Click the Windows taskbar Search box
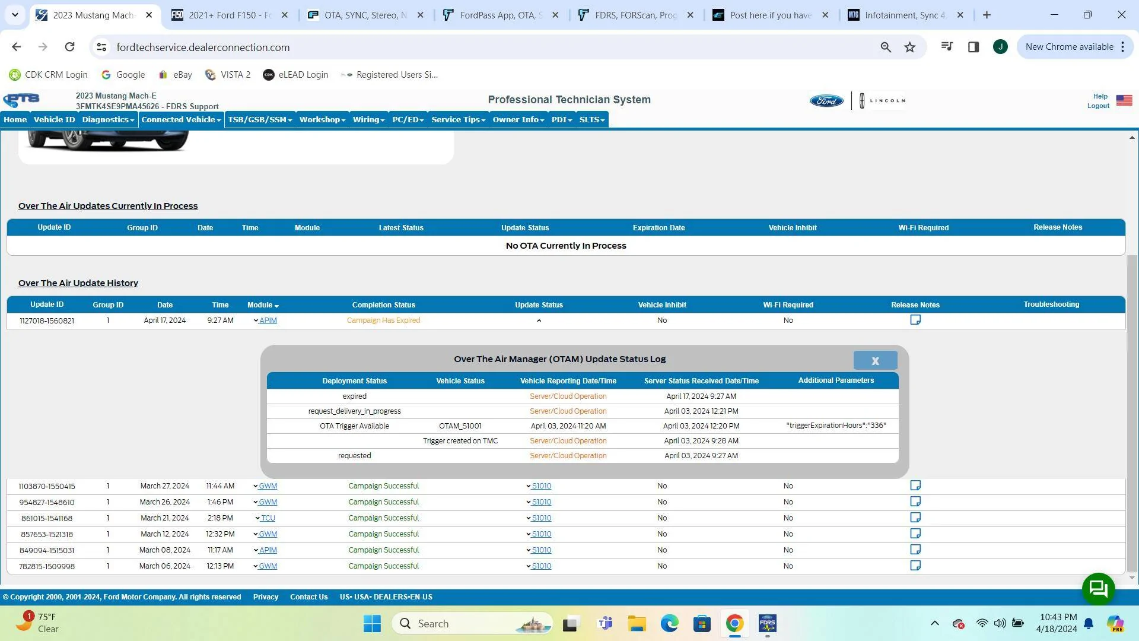This screenshot has width=1139, height=641. [x=472, y=624]
